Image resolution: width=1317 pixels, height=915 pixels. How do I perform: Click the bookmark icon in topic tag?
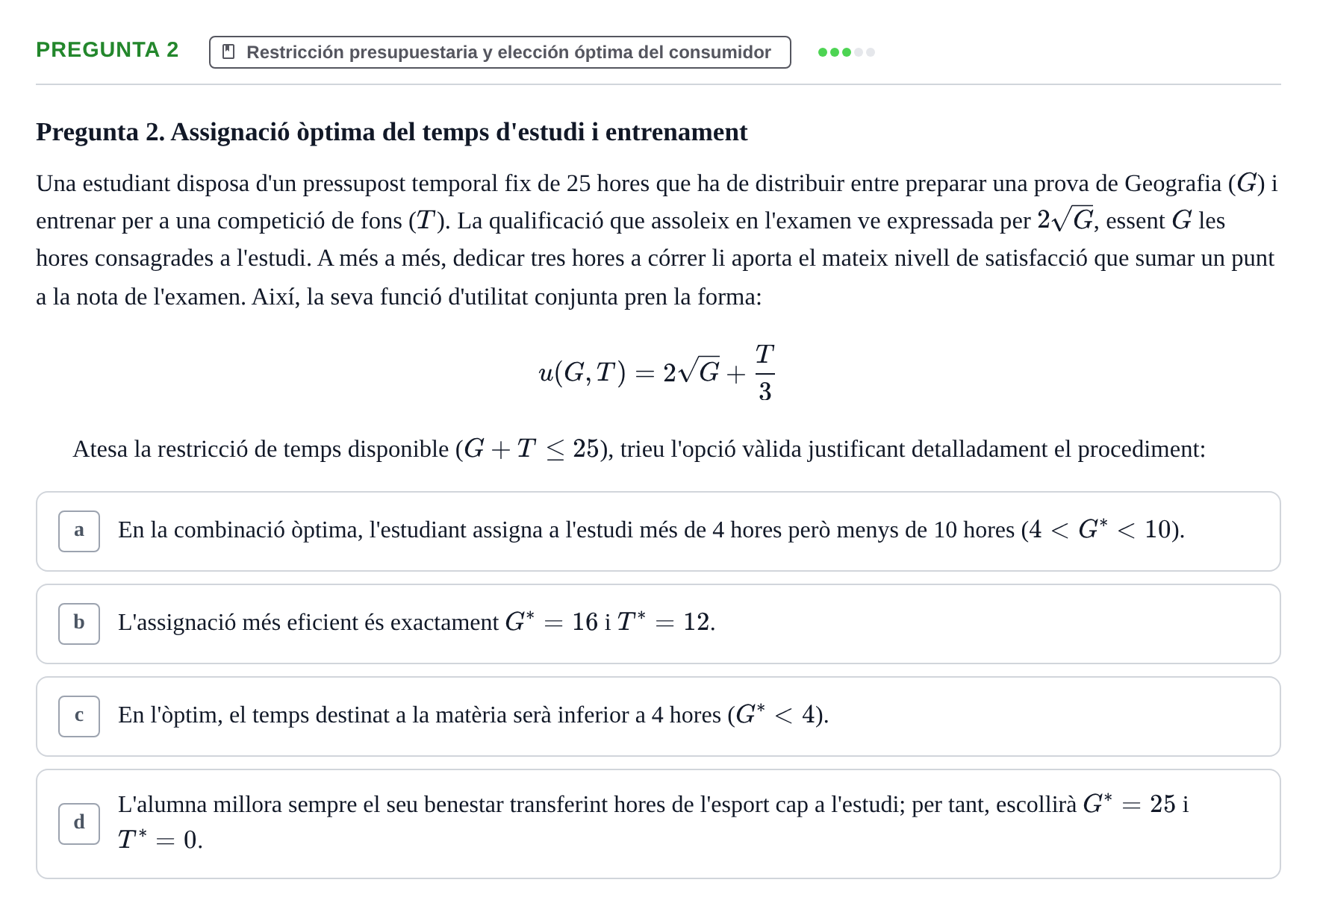point(229,52)
